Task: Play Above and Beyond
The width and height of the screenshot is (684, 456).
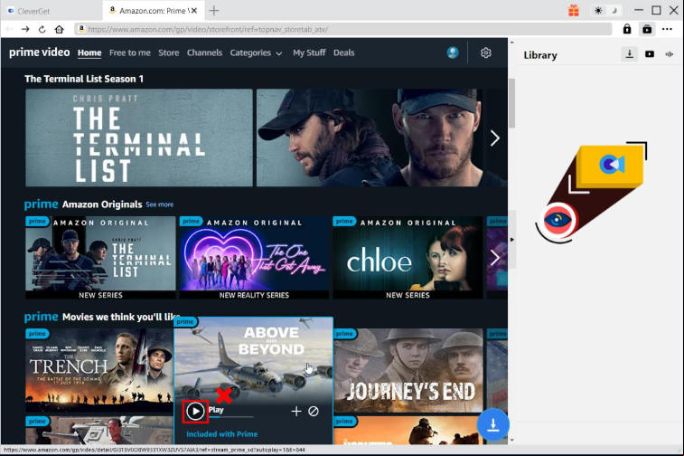Action: pyautogui.click(x=195, y=411)
